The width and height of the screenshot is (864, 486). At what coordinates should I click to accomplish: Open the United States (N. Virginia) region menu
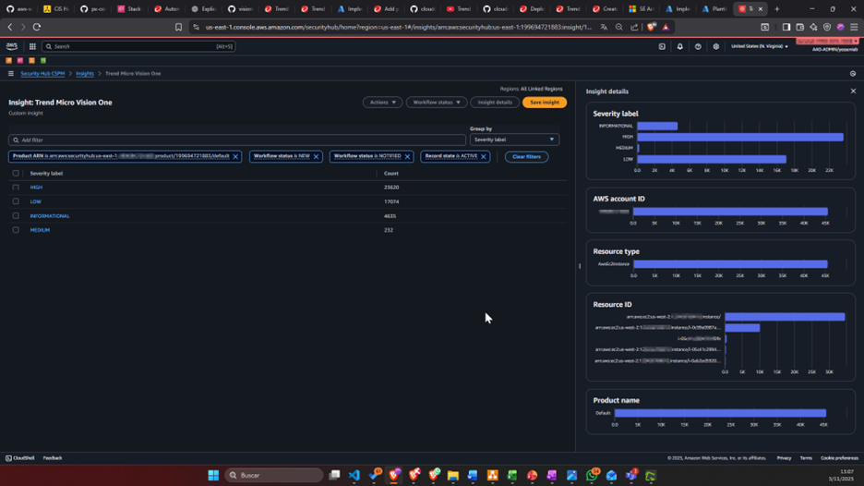pyautogui.click(x=759, y=46)
